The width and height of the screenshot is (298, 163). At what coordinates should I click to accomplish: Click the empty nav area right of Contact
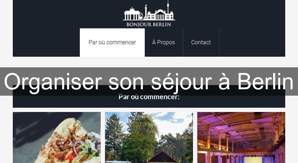(x=252, y=42)
